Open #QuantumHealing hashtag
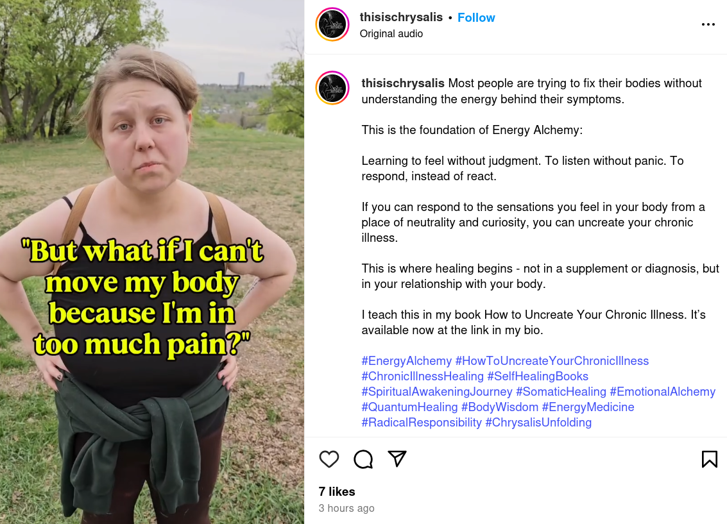 tap(409, 407)
